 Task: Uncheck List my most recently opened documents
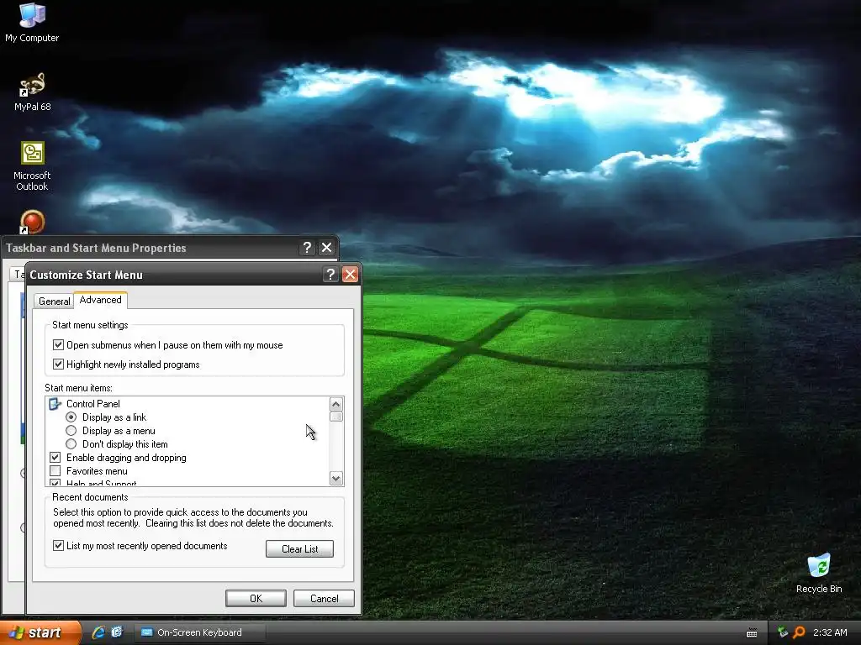coord(58,546)
